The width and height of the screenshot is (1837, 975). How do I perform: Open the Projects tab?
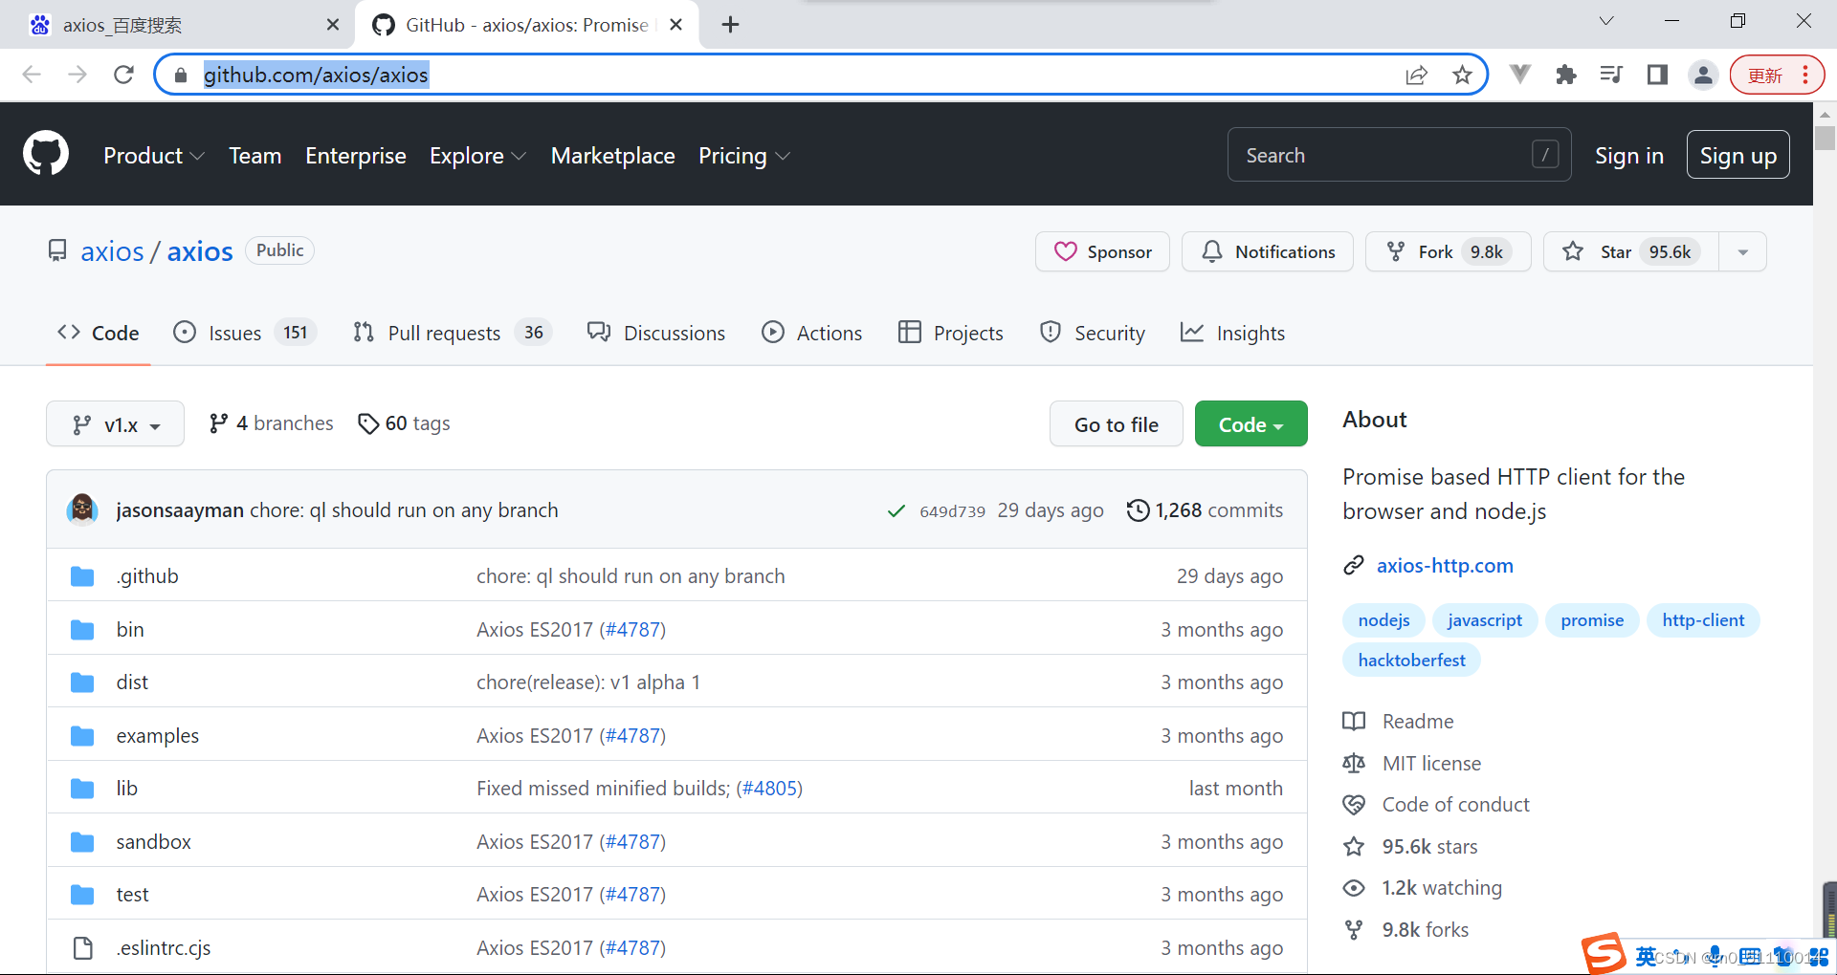951,333
